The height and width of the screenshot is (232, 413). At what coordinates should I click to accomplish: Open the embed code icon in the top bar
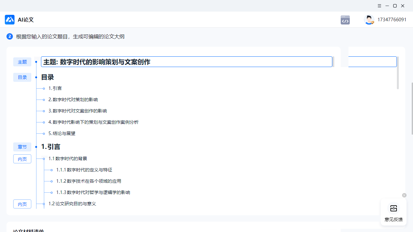click(x=345, y=20)
